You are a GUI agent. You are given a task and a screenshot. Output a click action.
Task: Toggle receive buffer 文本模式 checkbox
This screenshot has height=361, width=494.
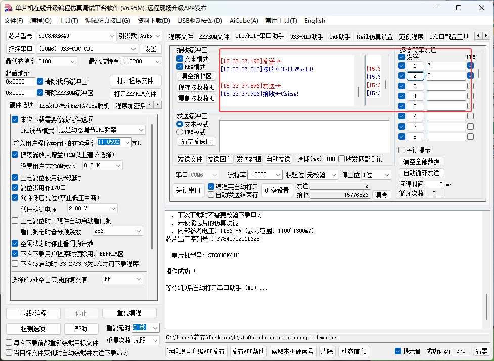pos(179,59)
